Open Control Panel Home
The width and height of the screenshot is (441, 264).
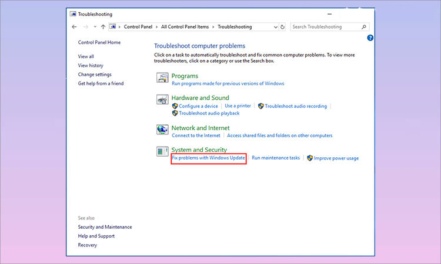point(99,42)
